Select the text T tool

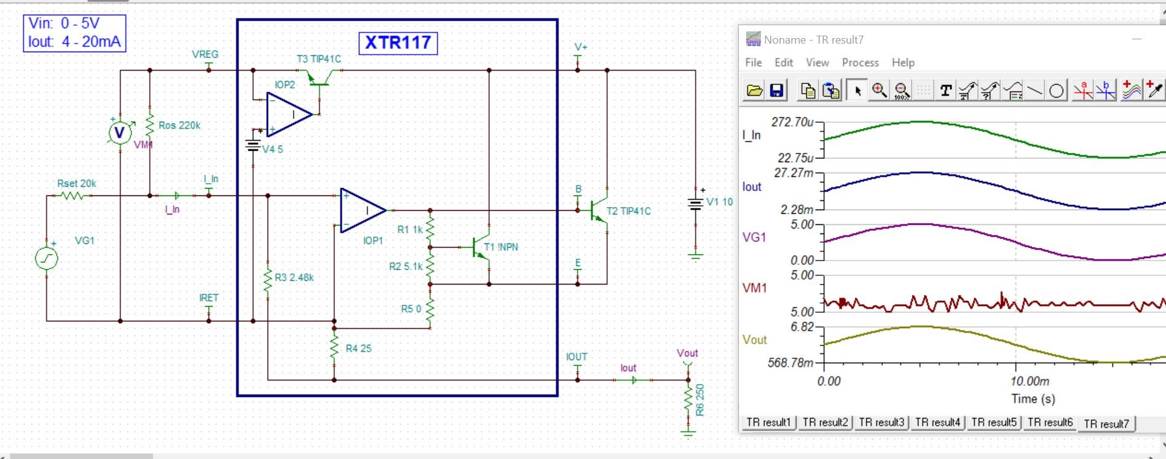coord(946,91)
